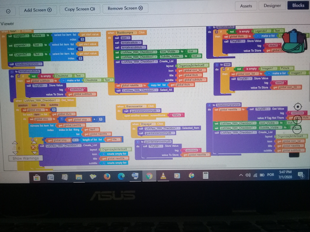Click the POR language indicator in the system tray

(270, 175)
